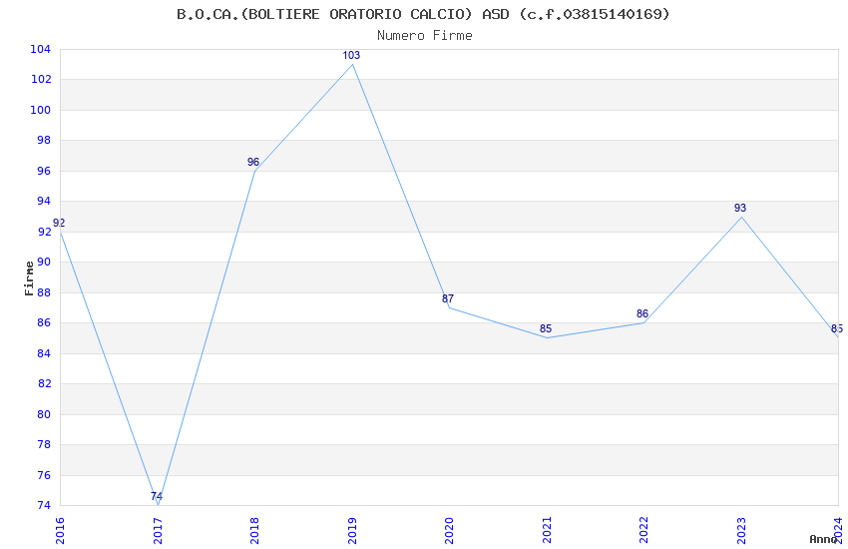This screenshot has width=848, height=549.
Task: Click the subtitle 'Numero Firme'
Action: tap(425, 36)
